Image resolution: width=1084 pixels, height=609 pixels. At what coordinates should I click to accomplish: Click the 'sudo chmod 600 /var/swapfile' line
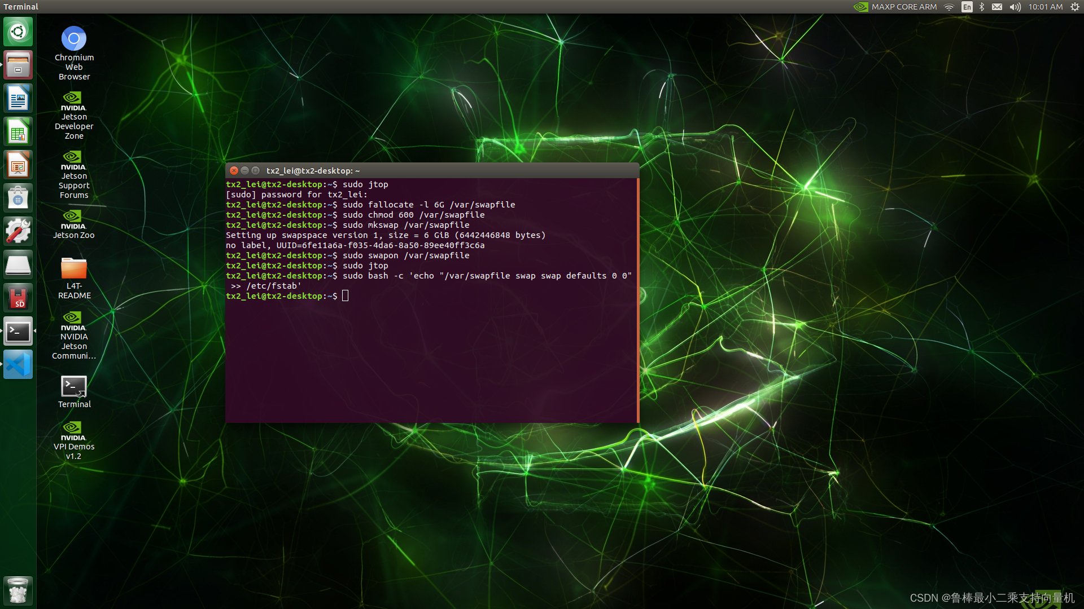355,215
